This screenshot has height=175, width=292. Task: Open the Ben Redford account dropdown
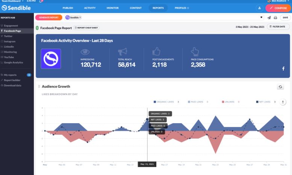(x=279, y=1)
